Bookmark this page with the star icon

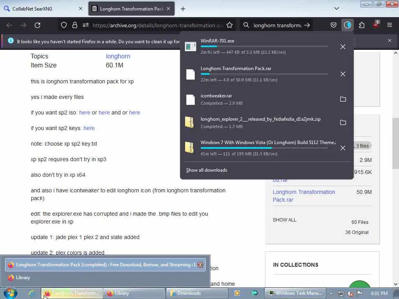click(230, 25)
